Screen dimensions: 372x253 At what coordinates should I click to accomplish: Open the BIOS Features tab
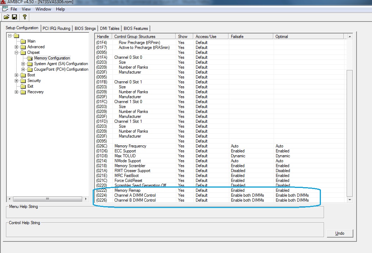136,29
